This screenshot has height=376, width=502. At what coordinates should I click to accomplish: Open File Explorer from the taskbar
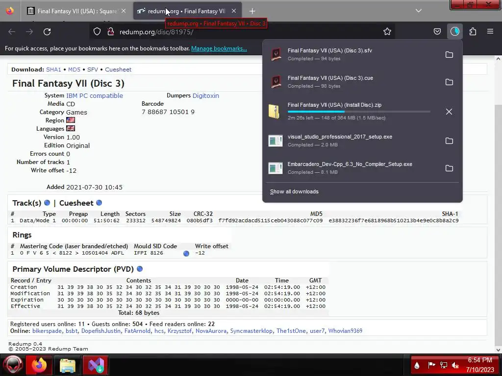tap(68, 365)
